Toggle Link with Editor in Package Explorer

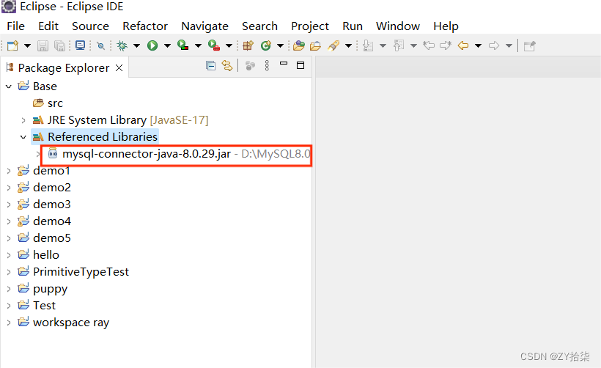(227, 66)
